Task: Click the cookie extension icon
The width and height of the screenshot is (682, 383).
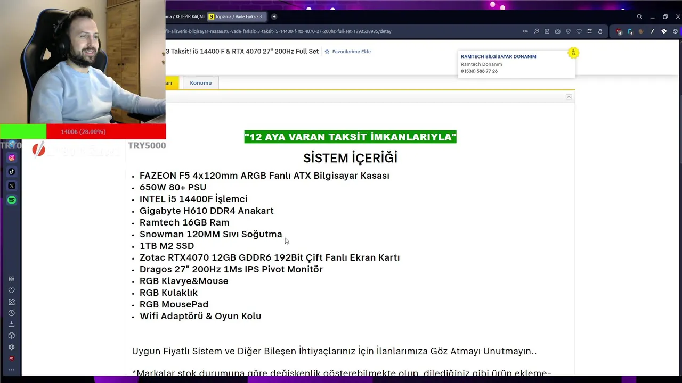Action: [641, 31]
